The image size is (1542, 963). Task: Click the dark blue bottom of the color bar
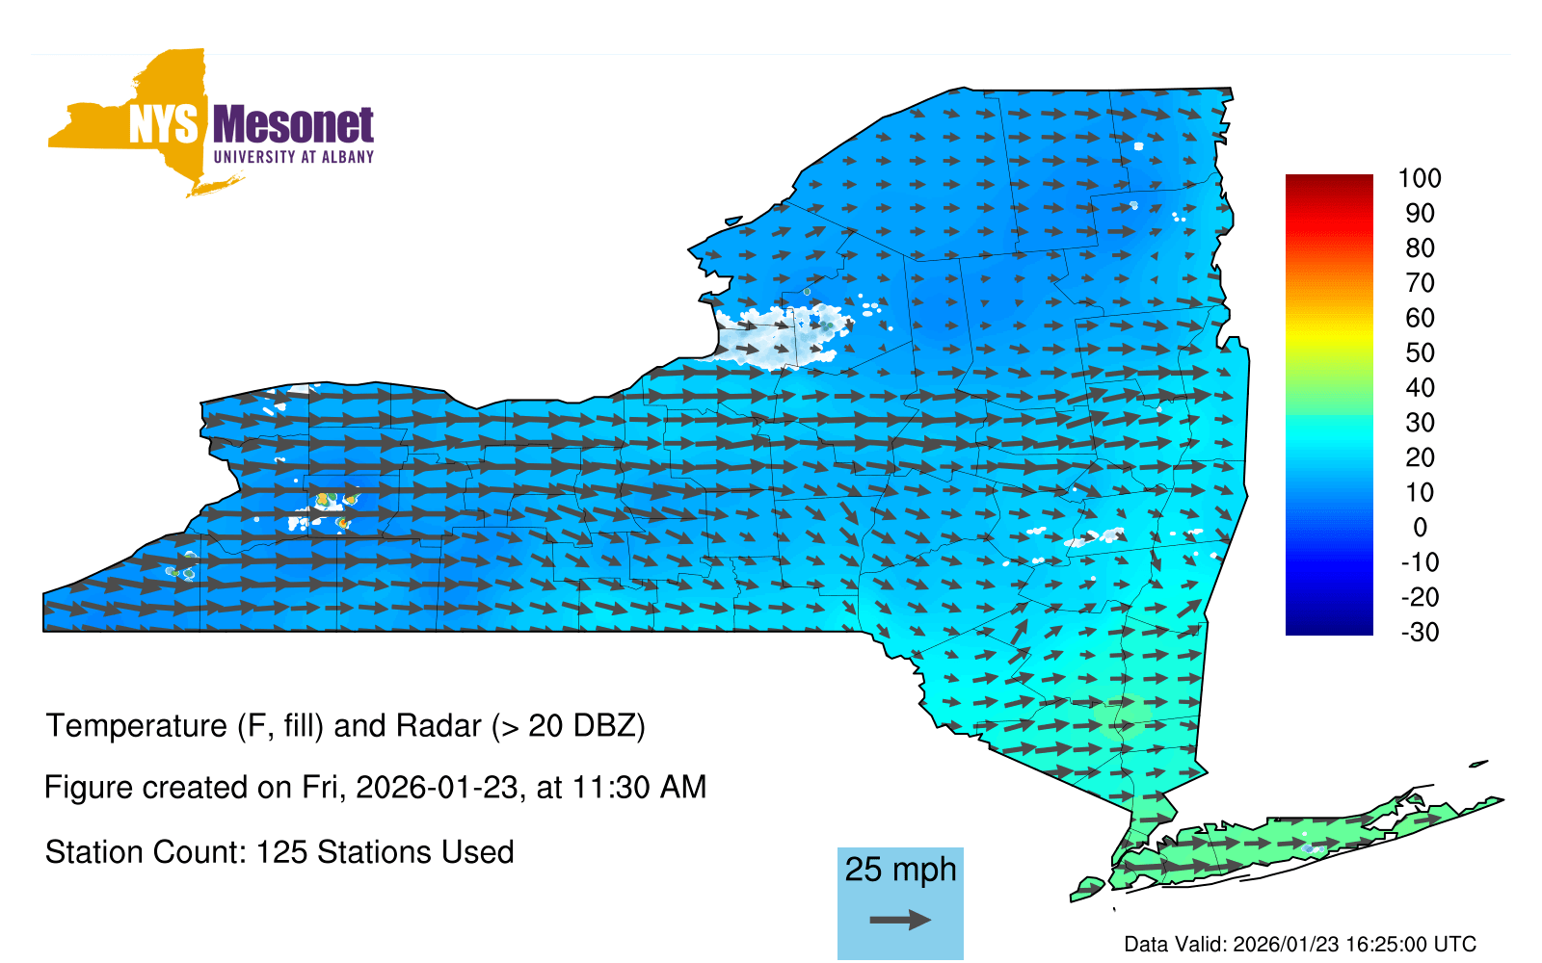pos(1329,626)
